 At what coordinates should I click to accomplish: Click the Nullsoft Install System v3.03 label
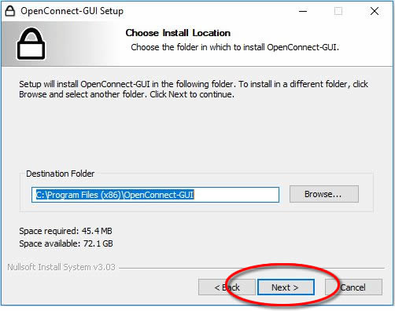pos(61,267)
